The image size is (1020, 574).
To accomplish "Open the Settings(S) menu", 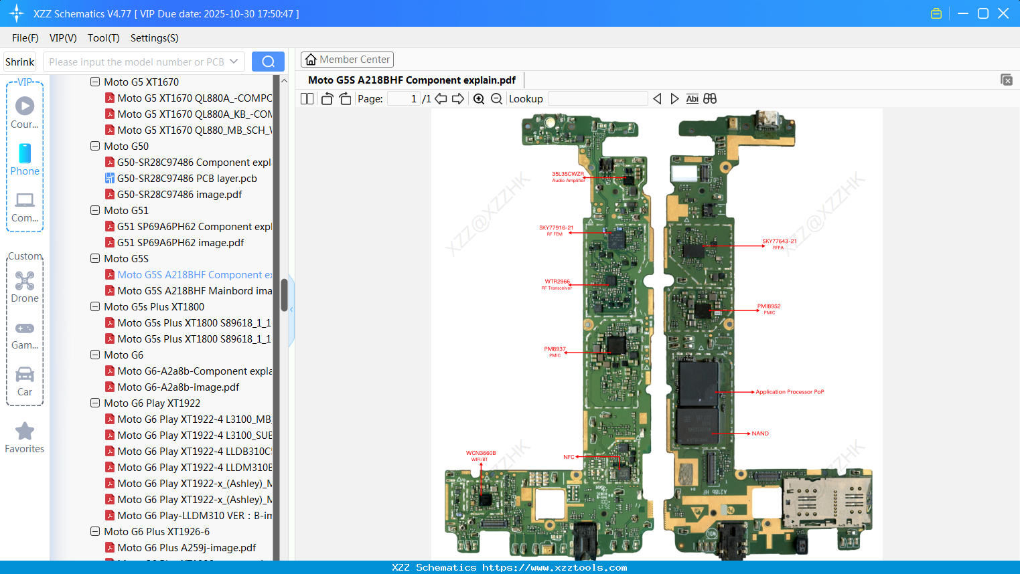I will coord(154,38).
